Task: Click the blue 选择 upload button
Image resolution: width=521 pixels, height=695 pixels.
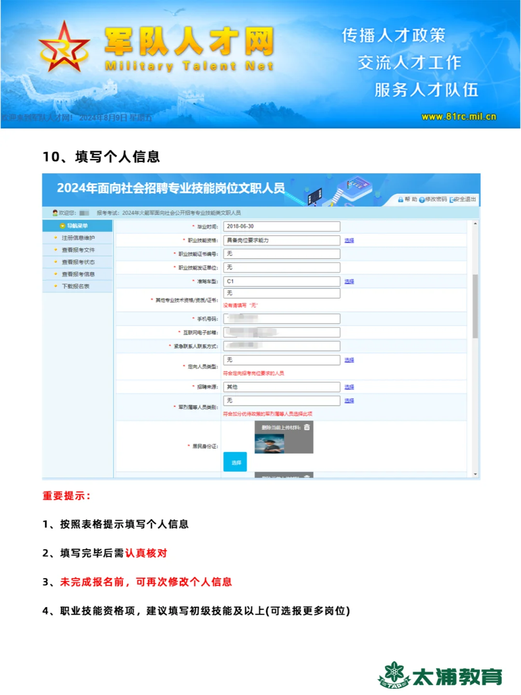Action: click(235, 462)
